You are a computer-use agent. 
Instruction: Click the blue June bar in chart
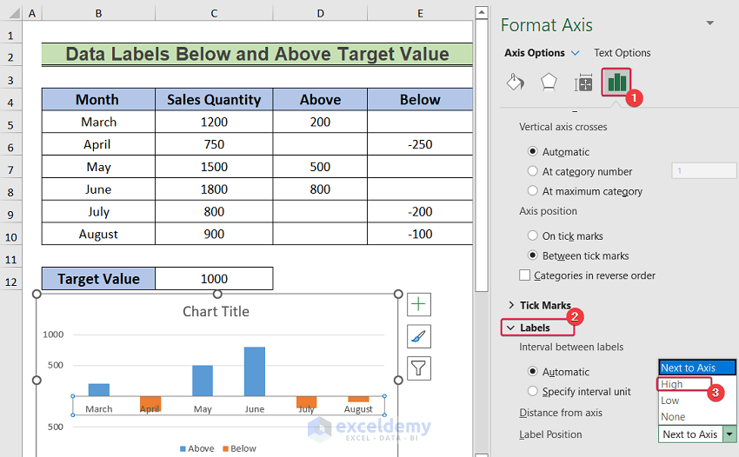click(255, 371)
